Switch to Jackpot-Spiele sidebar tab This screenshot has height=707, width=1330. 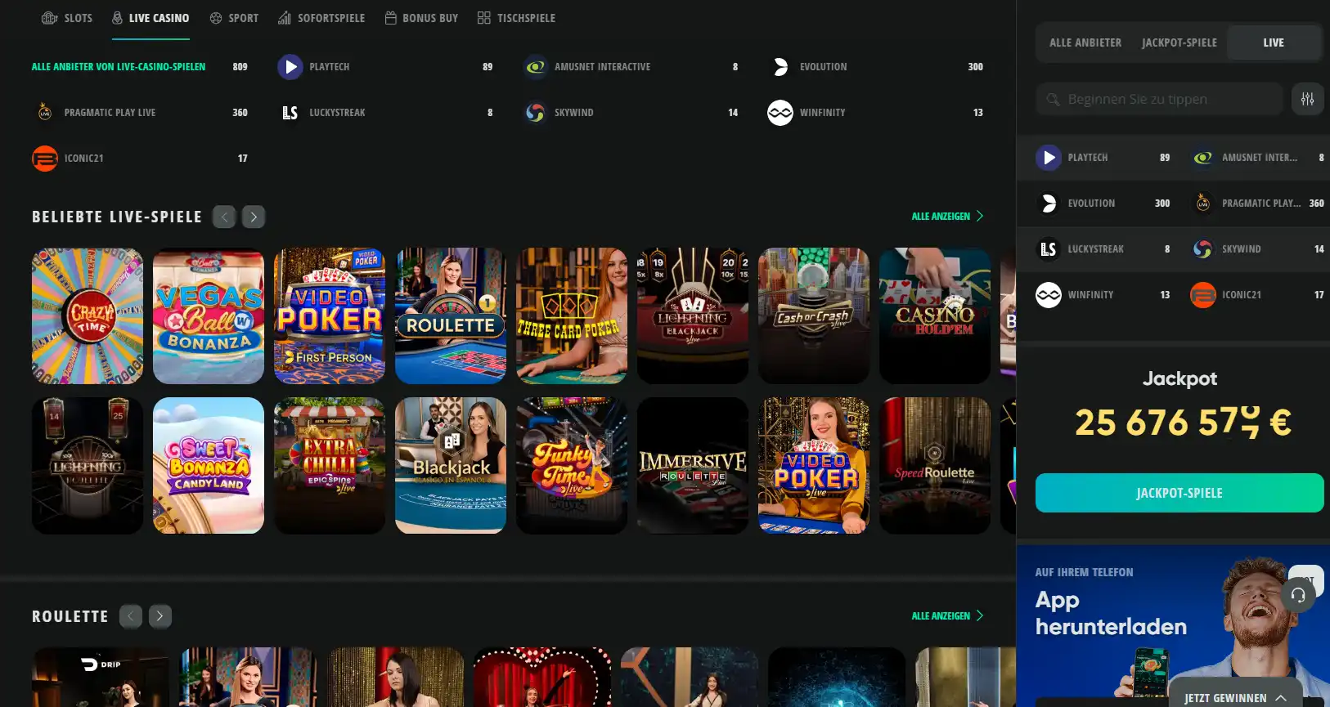pyautogui.click(x=1179, y=43)
